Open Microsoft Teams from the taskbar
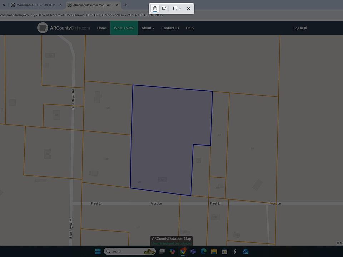This screenshot has height=257, width=343. [x=193, y=251]
